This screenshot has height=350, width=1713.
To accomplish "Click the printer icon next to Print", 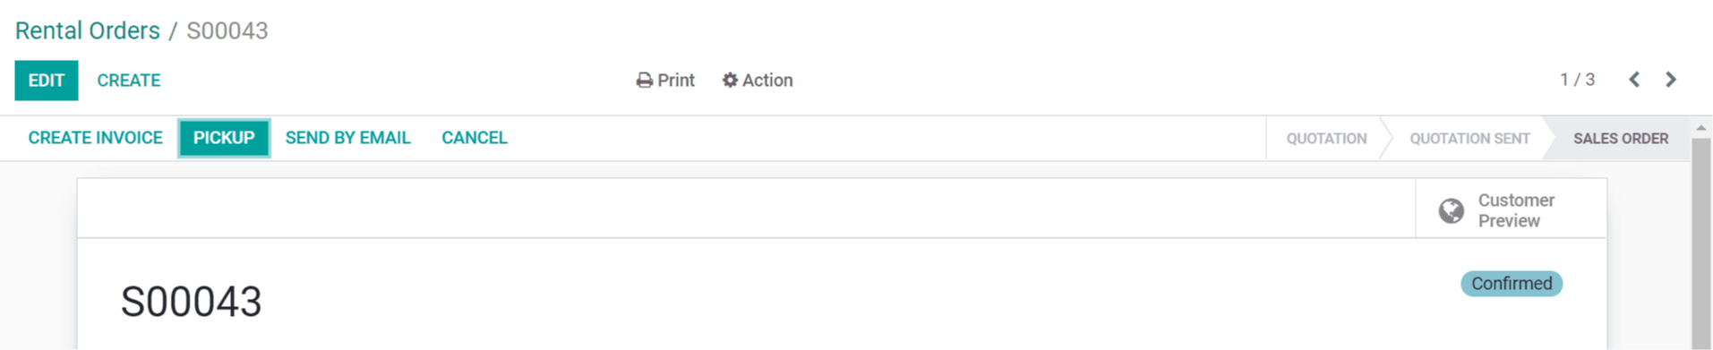I will pos(644,81).
